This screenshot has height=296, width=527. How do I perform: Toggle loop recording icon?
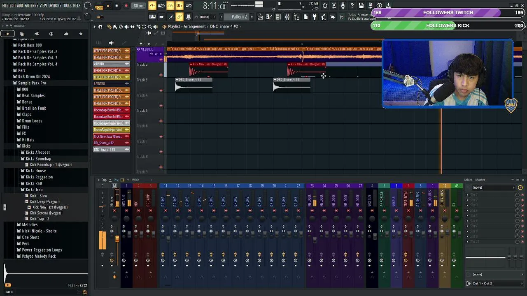188,6
